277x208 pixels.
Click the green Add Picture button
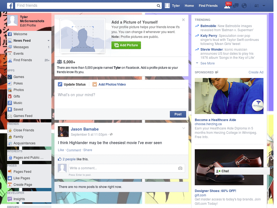coord(126,45)
